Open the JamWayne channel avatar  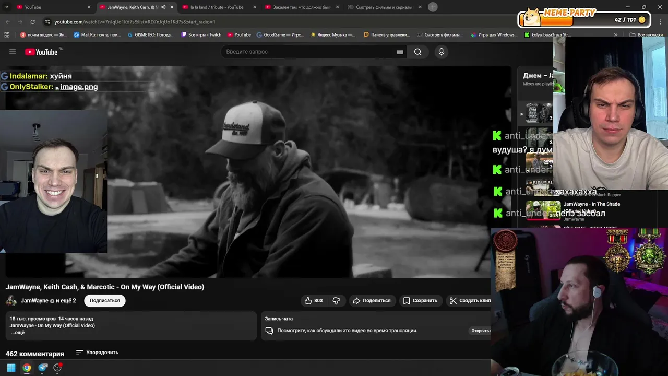click(11, 301)
